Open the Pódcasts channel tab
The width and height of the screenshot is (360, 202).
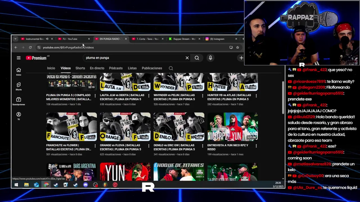[116, 68]
